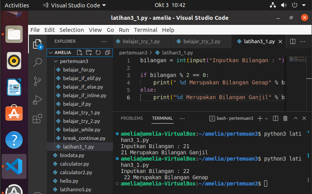The height and width of the screenshot is (194, 312).
Task: Open break_continue.py in the file tree
Action: [80, 138]
